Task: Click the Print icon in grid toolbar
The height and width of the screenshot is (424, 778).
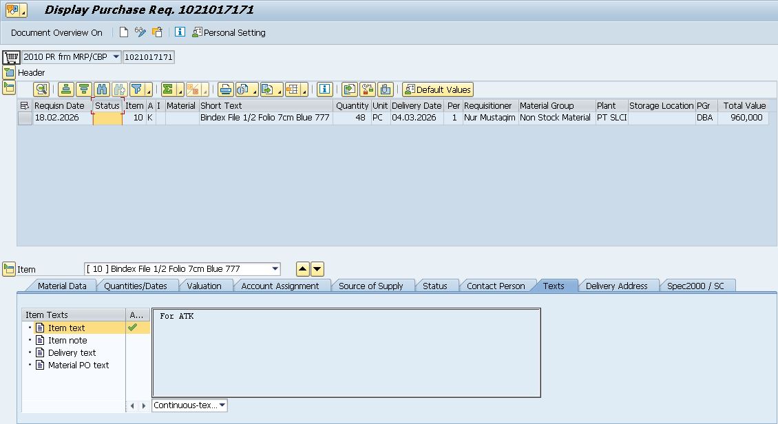Action: coord(225,89)
